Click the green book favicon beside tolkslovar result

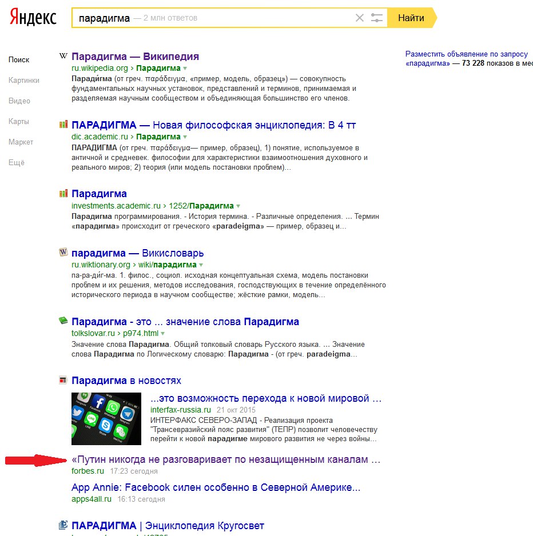pos(63,321)
